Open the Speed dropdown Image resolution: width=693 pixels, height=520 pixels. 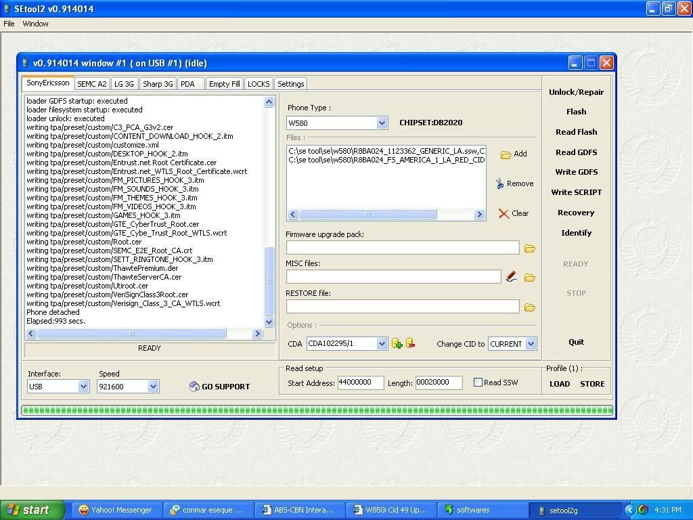pos(153,387)
